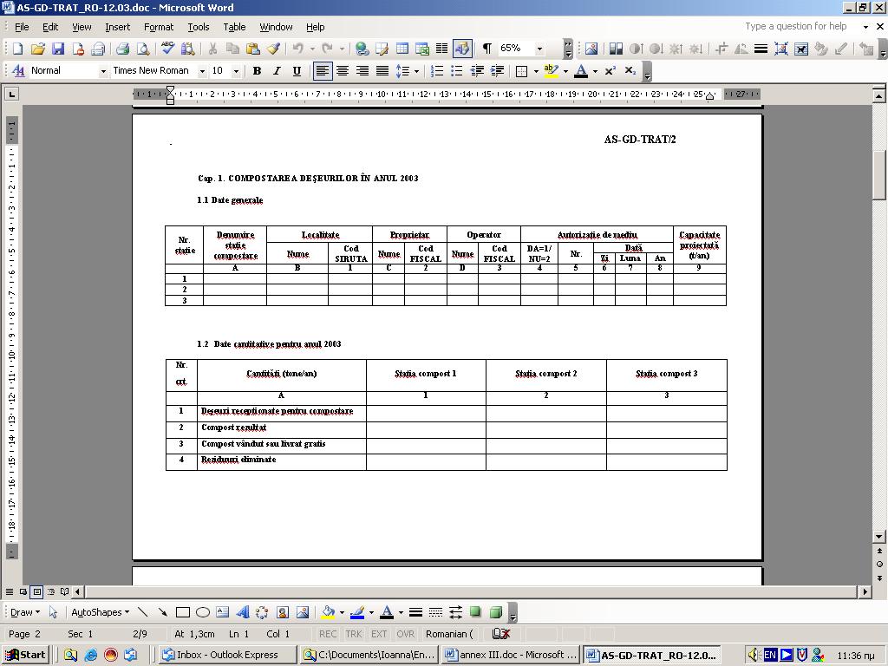Toggle Show/Hide paragraph marks
The image size is (888, 666).
coord(487,49)
